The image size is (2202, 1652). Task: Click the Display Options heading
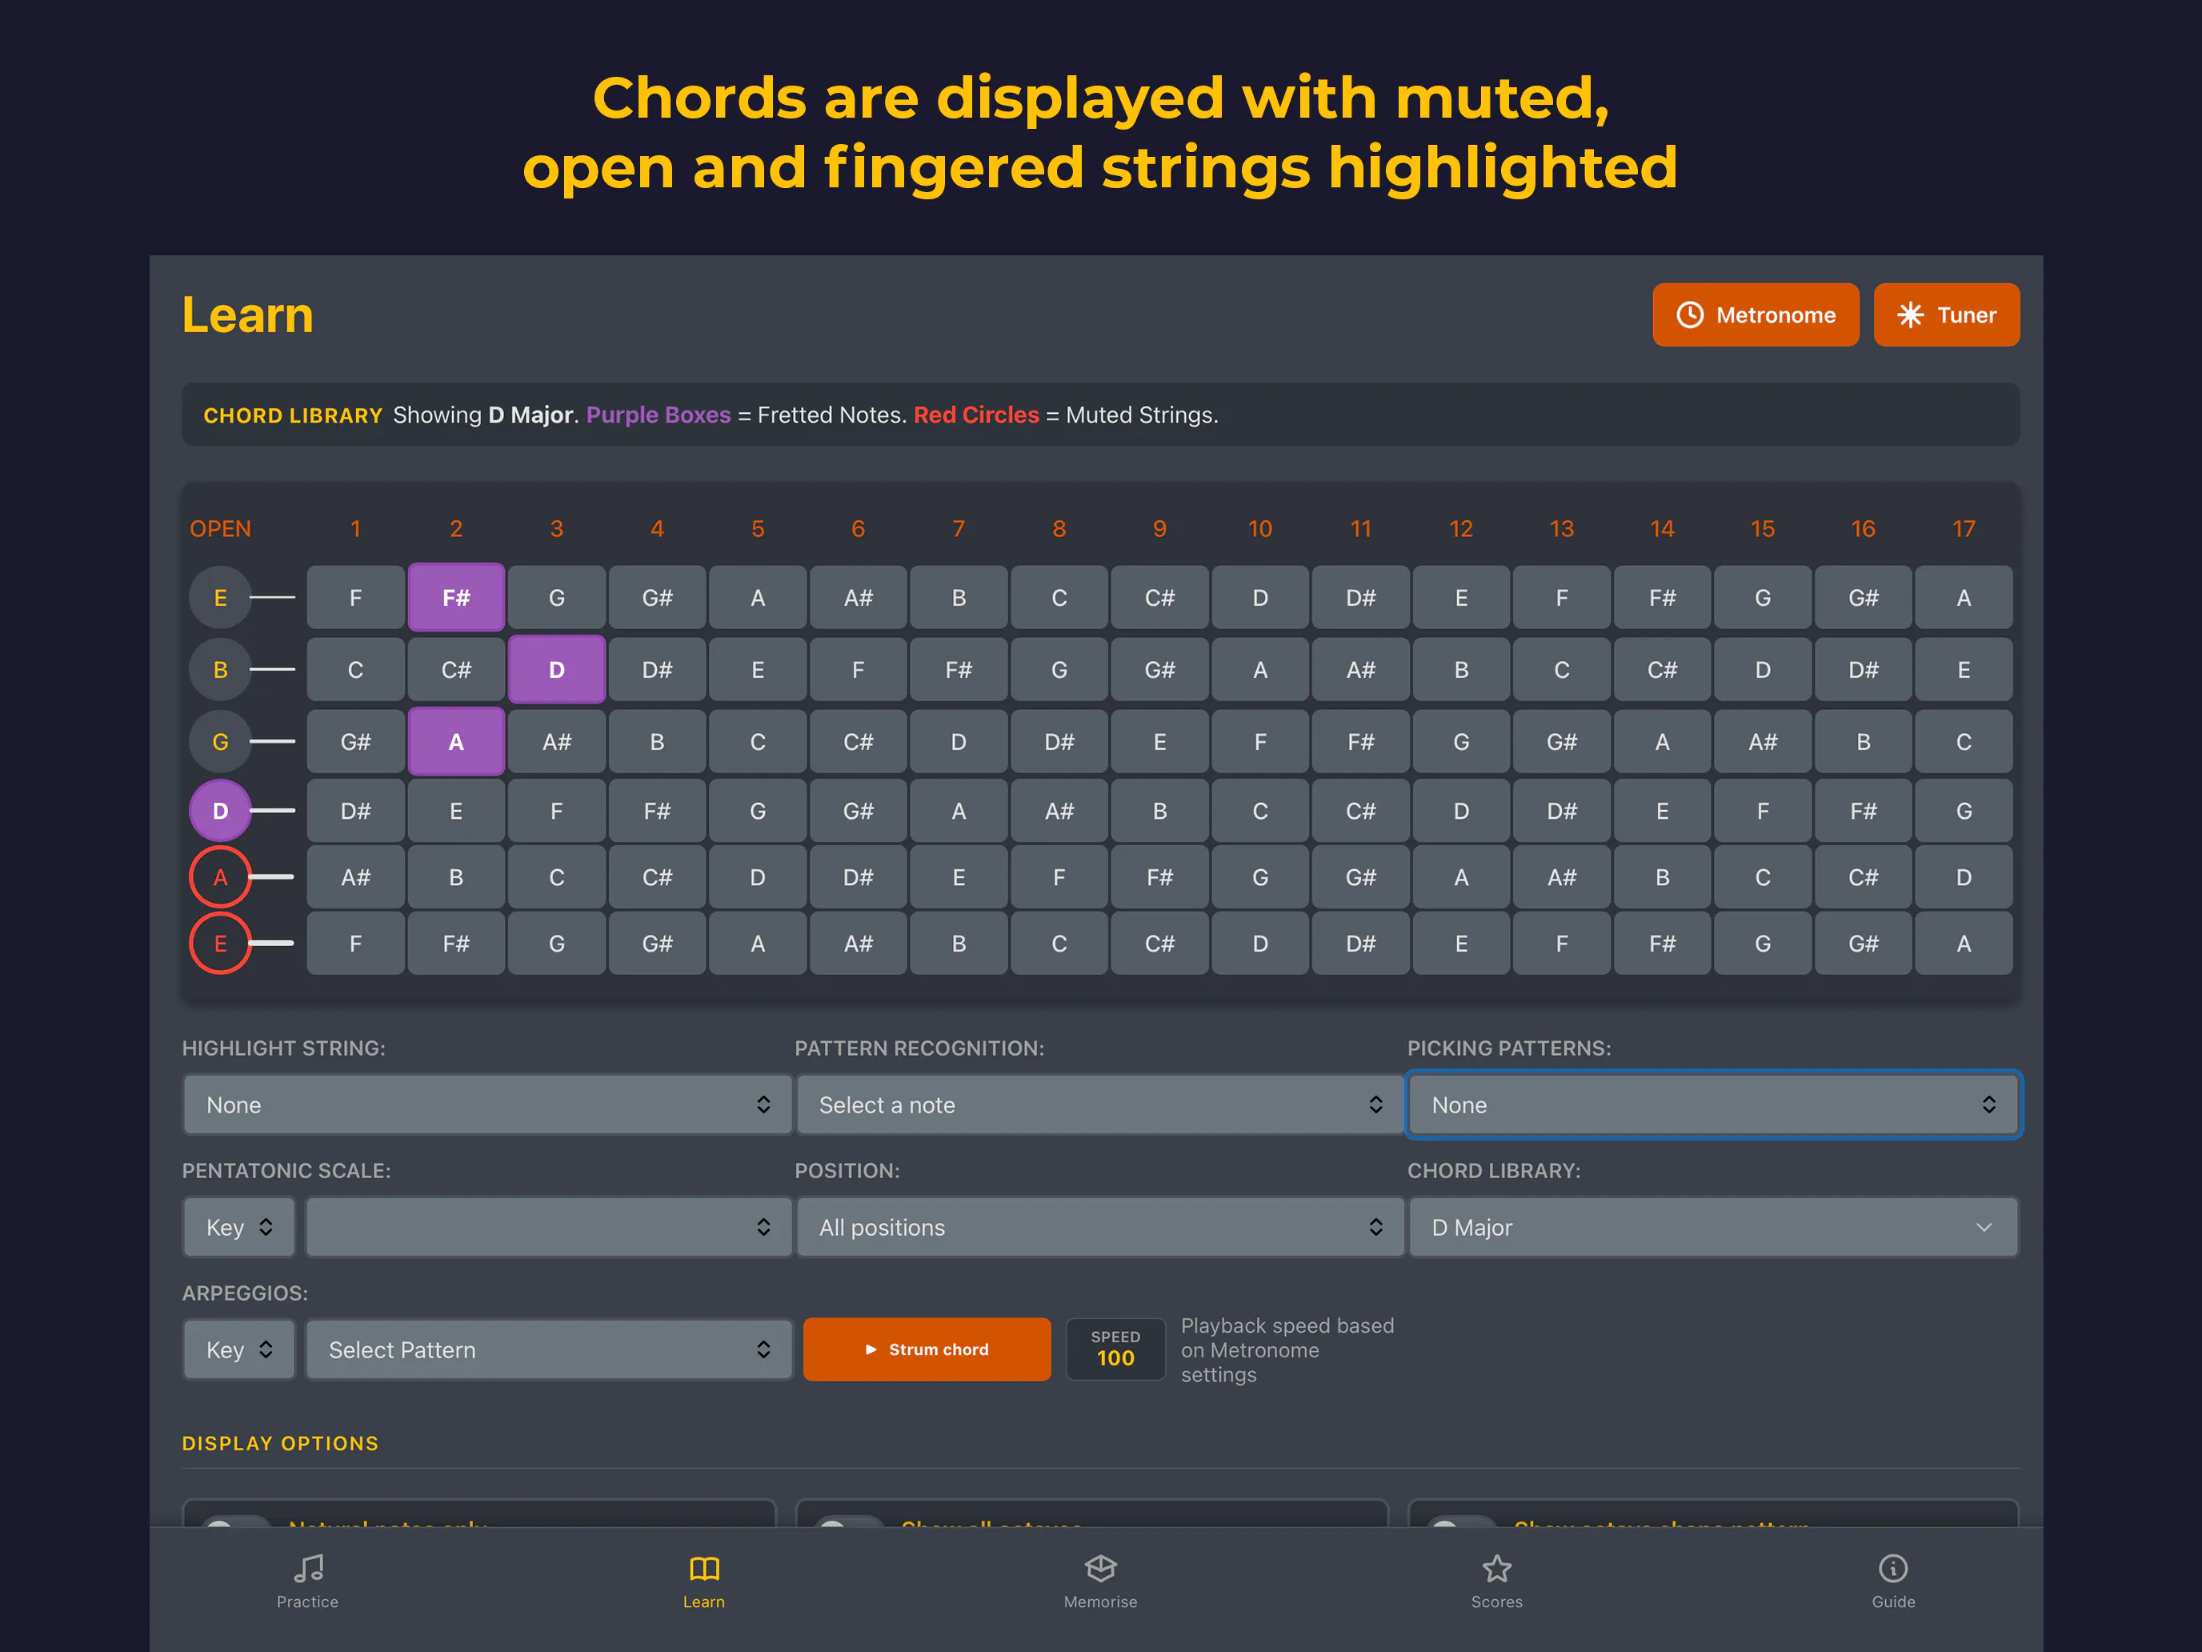pyautogui.click(x=280, y=1443)
